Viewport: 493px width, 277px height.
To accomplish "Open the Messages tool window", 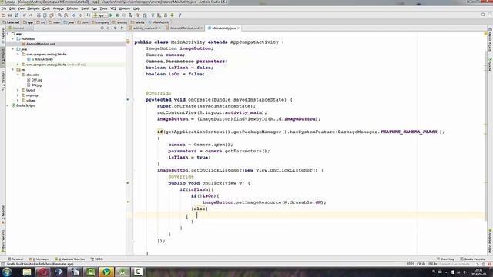I will tap(39, 259).
